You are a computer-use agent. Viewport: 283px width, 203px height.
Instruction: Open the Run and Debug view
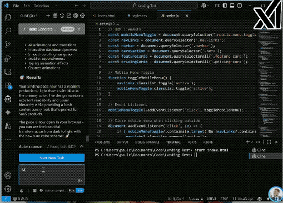(8, 58)
